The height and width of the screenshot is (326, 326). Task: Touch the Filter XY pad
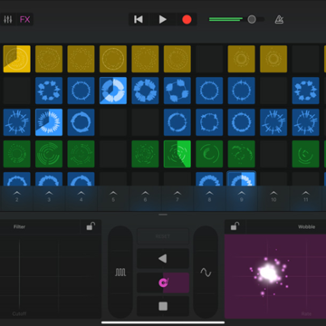[50, 276]
